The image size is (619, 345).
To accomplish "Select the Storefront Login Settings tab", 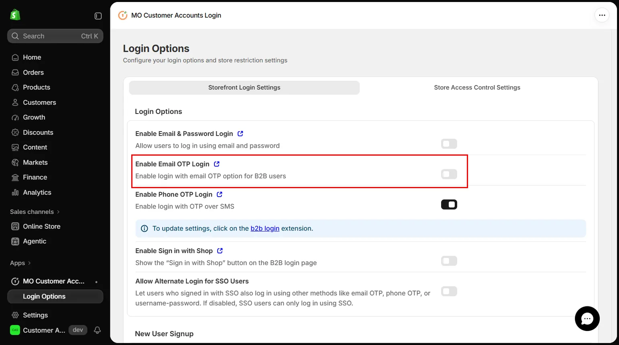I will point(244,87).
